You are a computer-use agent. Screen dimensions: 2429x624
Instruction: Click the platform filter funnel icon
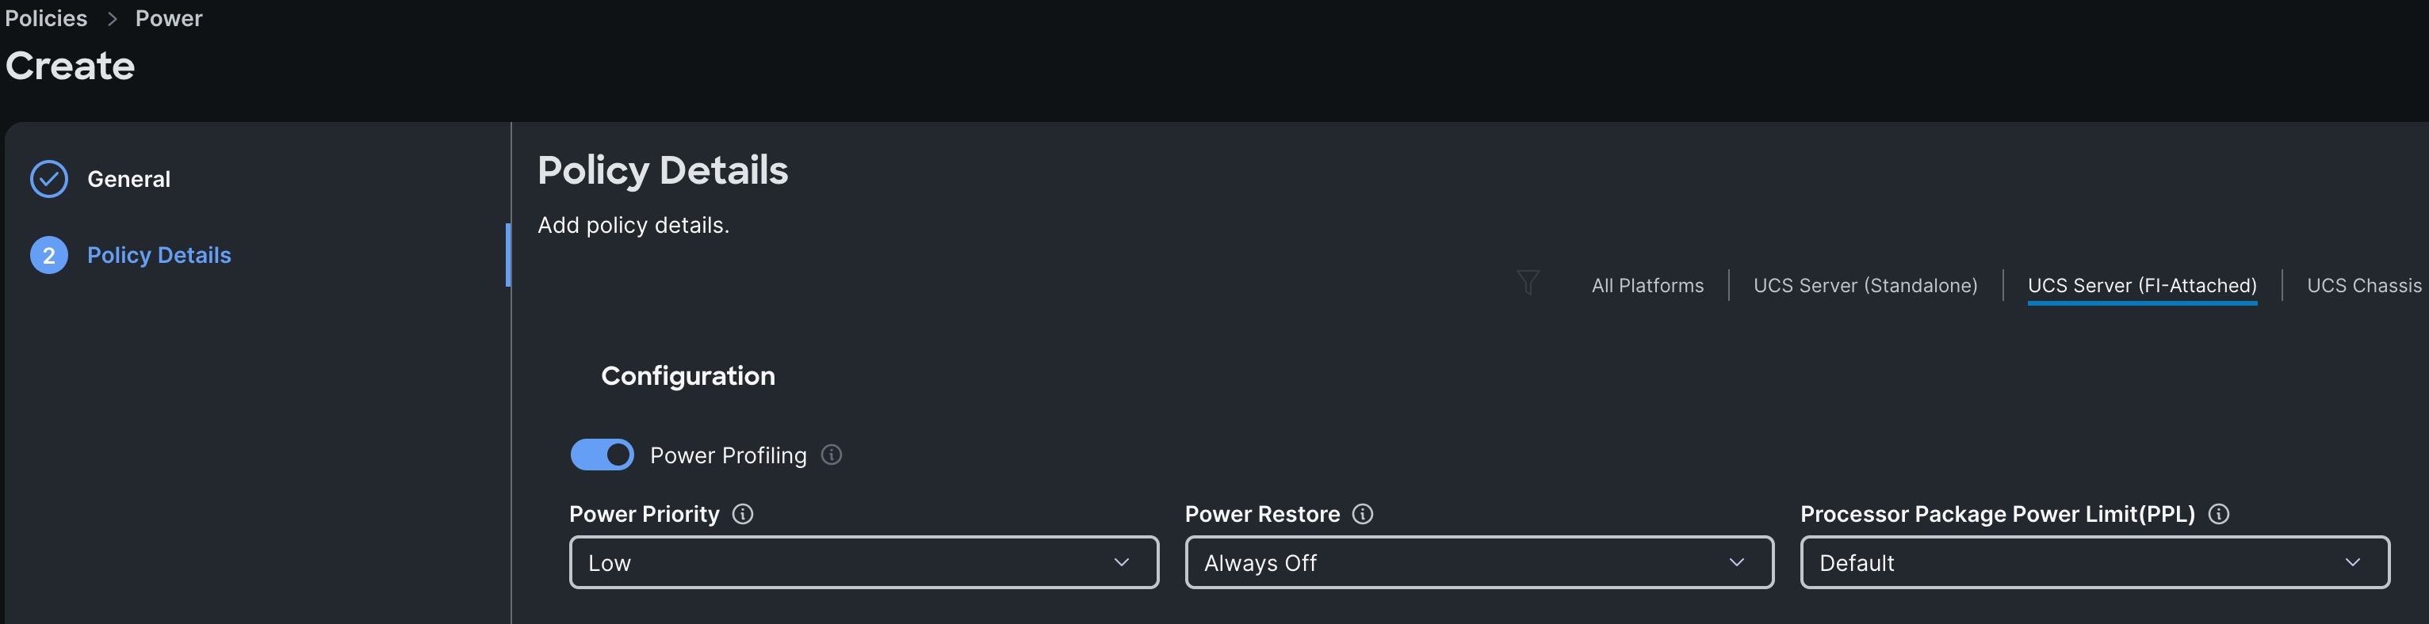coord(1528,283)
